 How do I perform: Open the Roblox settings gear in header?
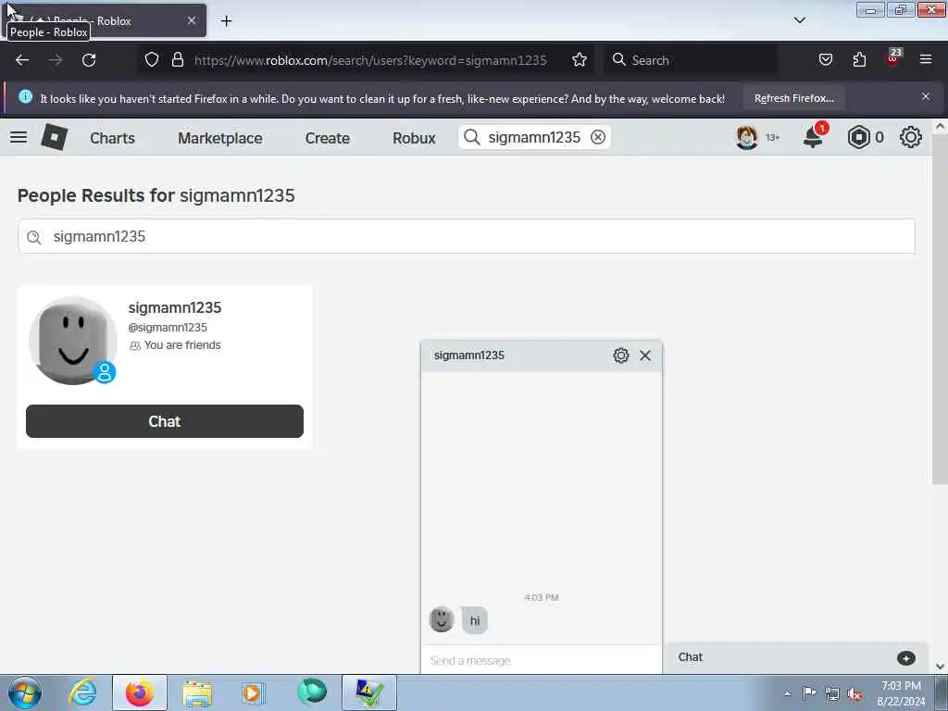(911, 137)
